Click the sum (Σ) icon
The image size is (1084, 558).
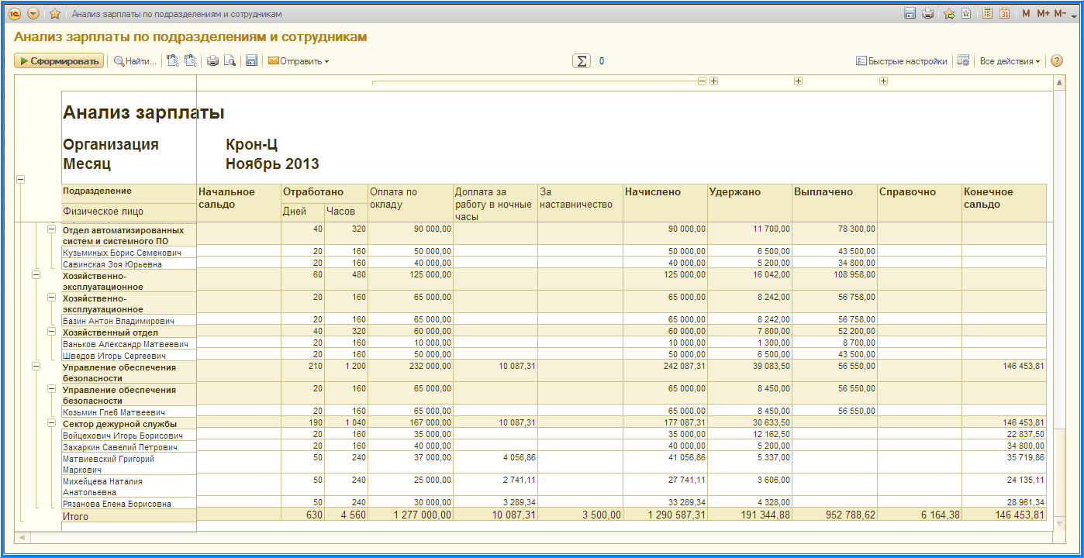click(581, 61)
